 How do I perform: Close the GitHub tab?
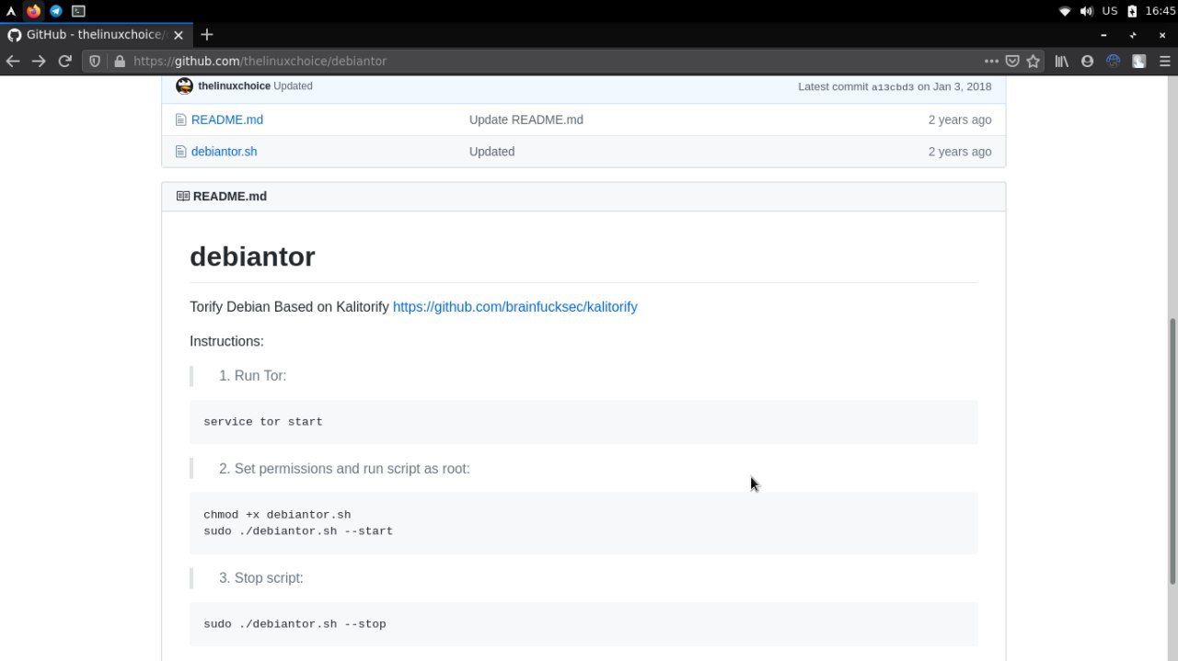pyautogui.click(x=179, y=35)
